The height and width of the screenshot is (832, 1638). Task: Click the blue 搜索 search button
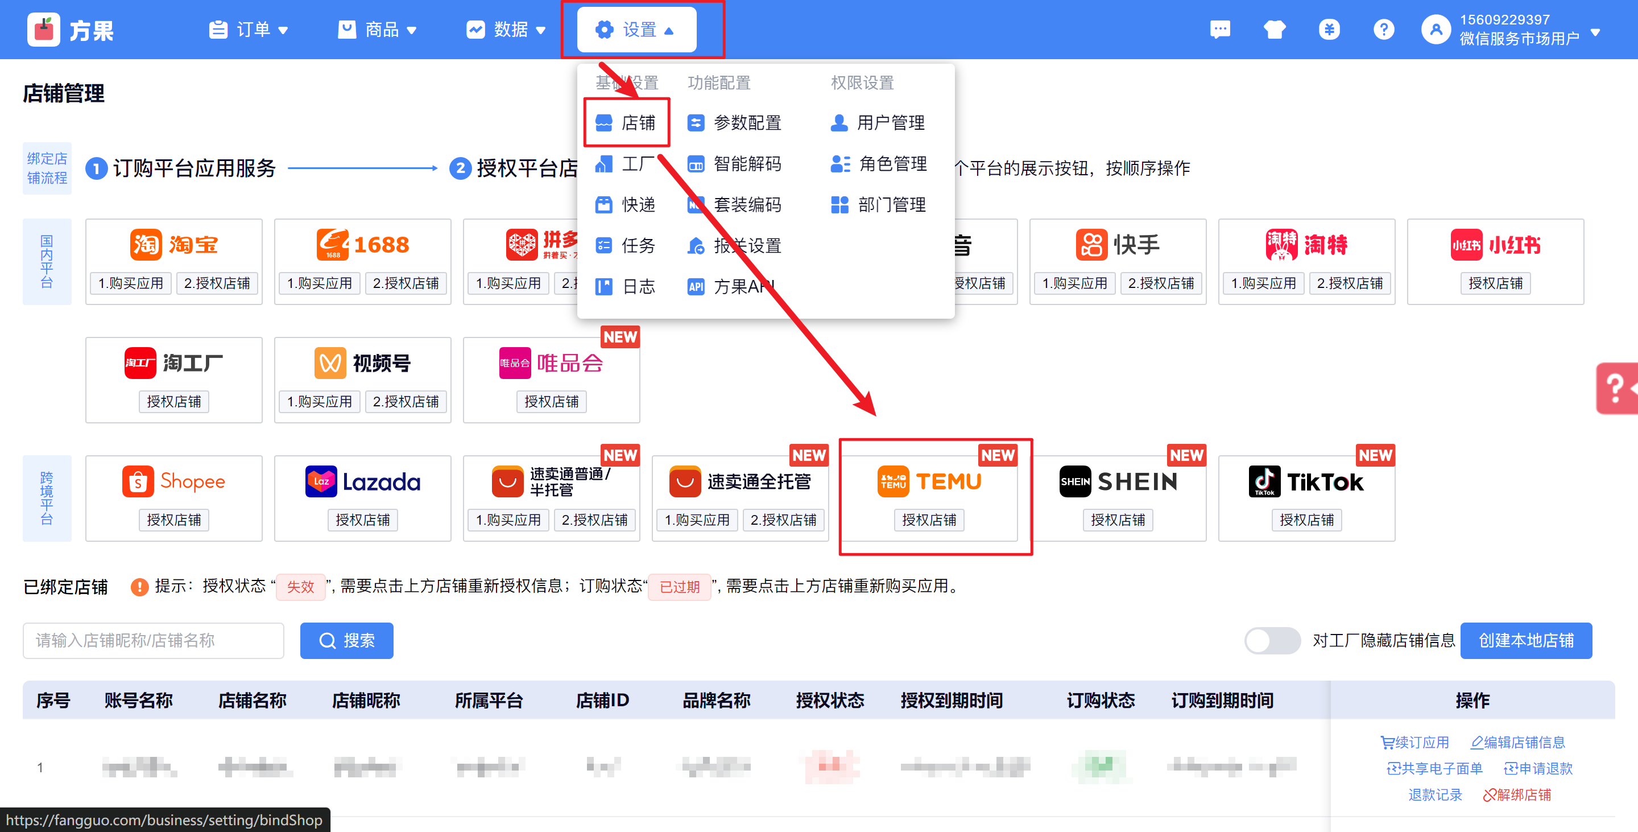[346, 641]
